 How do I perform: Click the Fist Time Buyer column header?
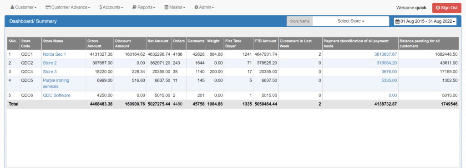tap(238, 43)
